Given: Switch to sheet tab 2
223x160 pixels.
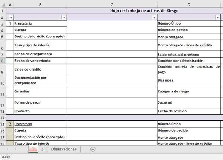Looking at the screenshot, I should [42, 149].
